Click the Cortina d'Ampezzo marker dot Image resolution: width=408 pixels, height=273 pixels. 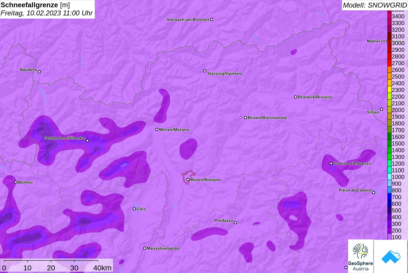[331, 163]
